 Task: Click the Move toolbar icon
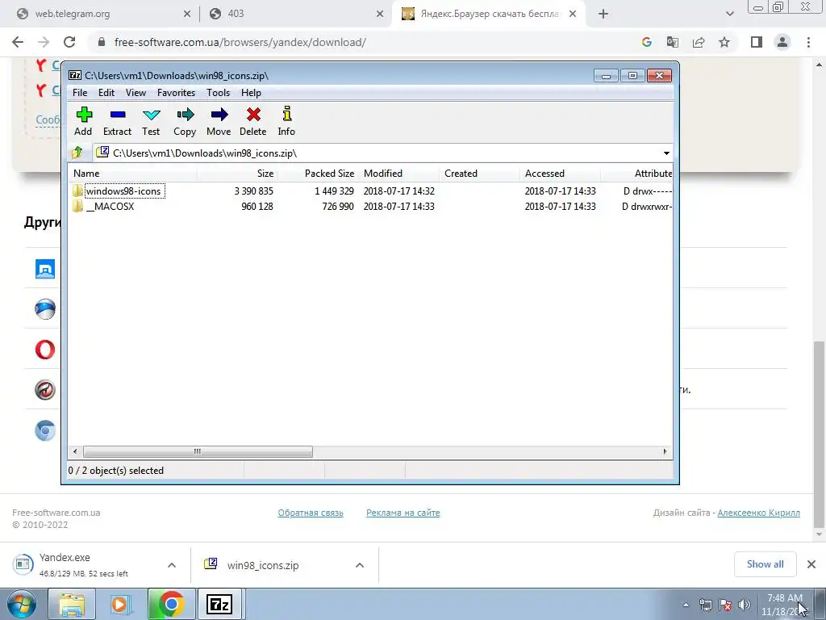click(219, 121)
